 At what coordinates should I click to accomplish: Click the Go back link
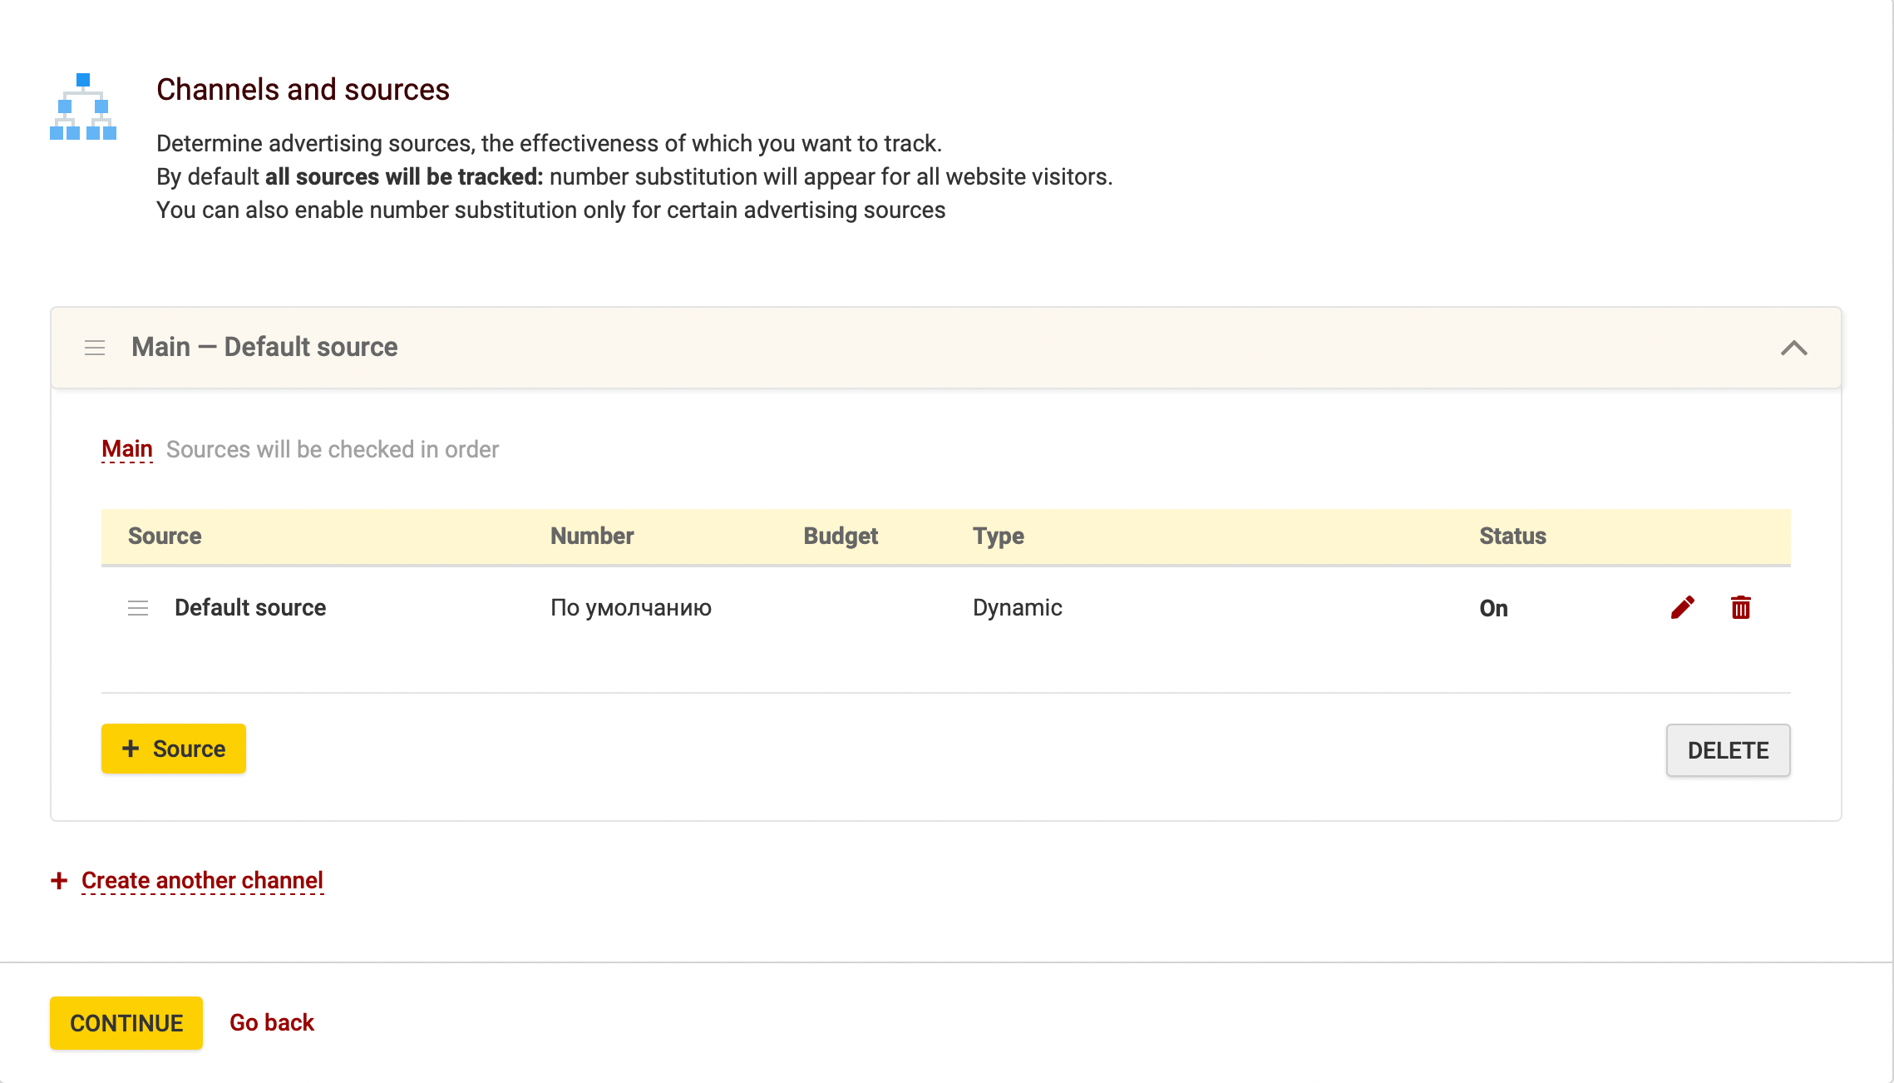point(271,1022)
